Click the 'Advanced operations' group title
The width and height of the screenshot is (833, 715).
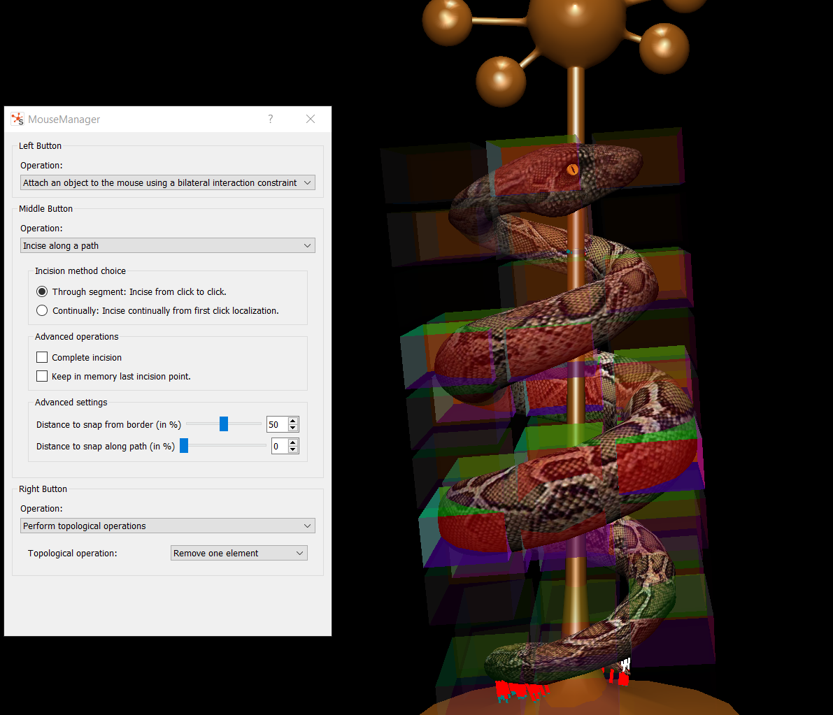(76, 337)
